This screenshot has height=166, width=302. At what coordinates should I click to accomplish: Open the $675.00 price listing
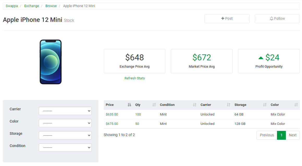pos(112,124)
